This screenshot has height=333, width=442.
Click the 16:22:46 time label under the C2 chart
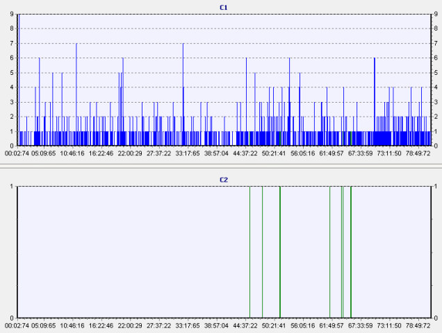pos(101,325)
